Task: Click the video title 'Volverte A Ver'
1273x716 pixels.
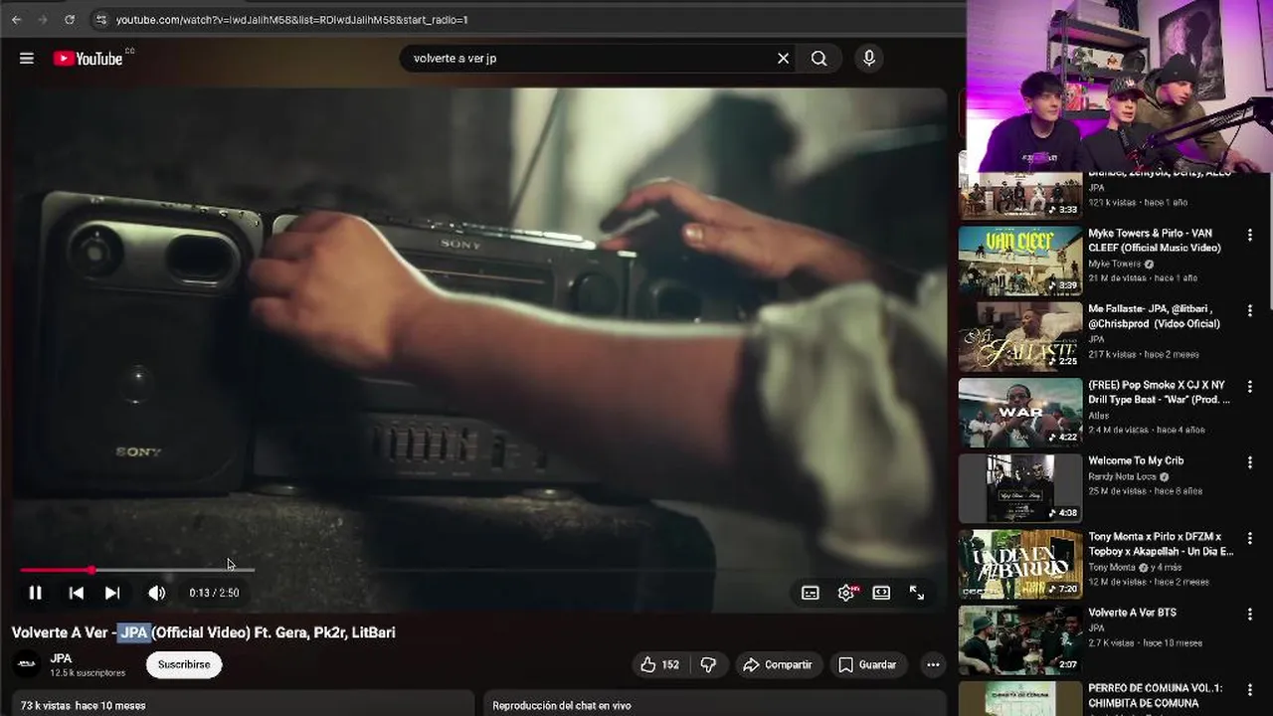Action: point(203,632)
